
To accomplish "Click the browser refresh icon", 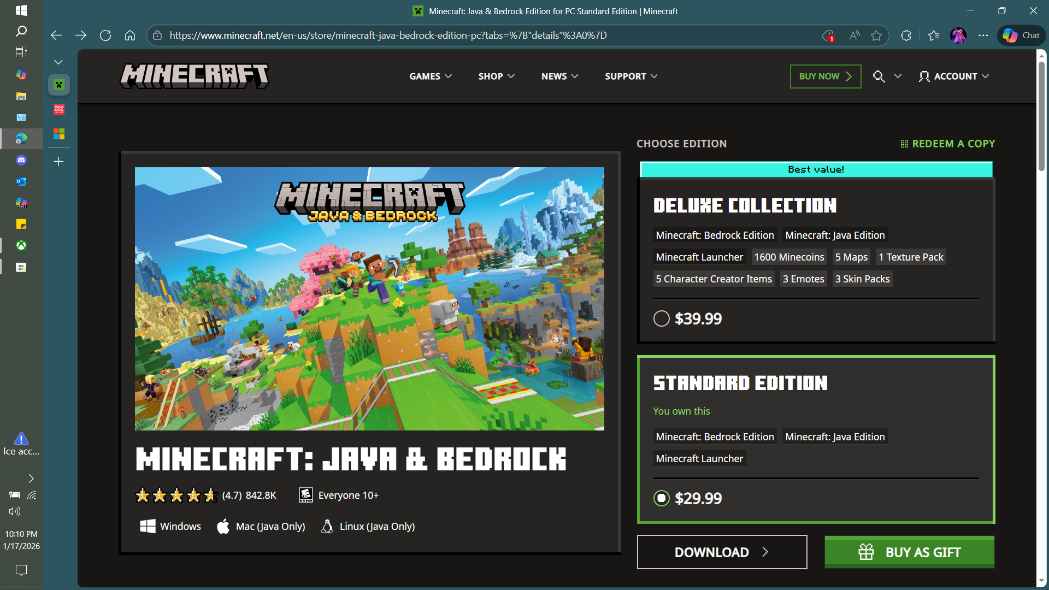I will pyautogui.click(x=105, y=36).
